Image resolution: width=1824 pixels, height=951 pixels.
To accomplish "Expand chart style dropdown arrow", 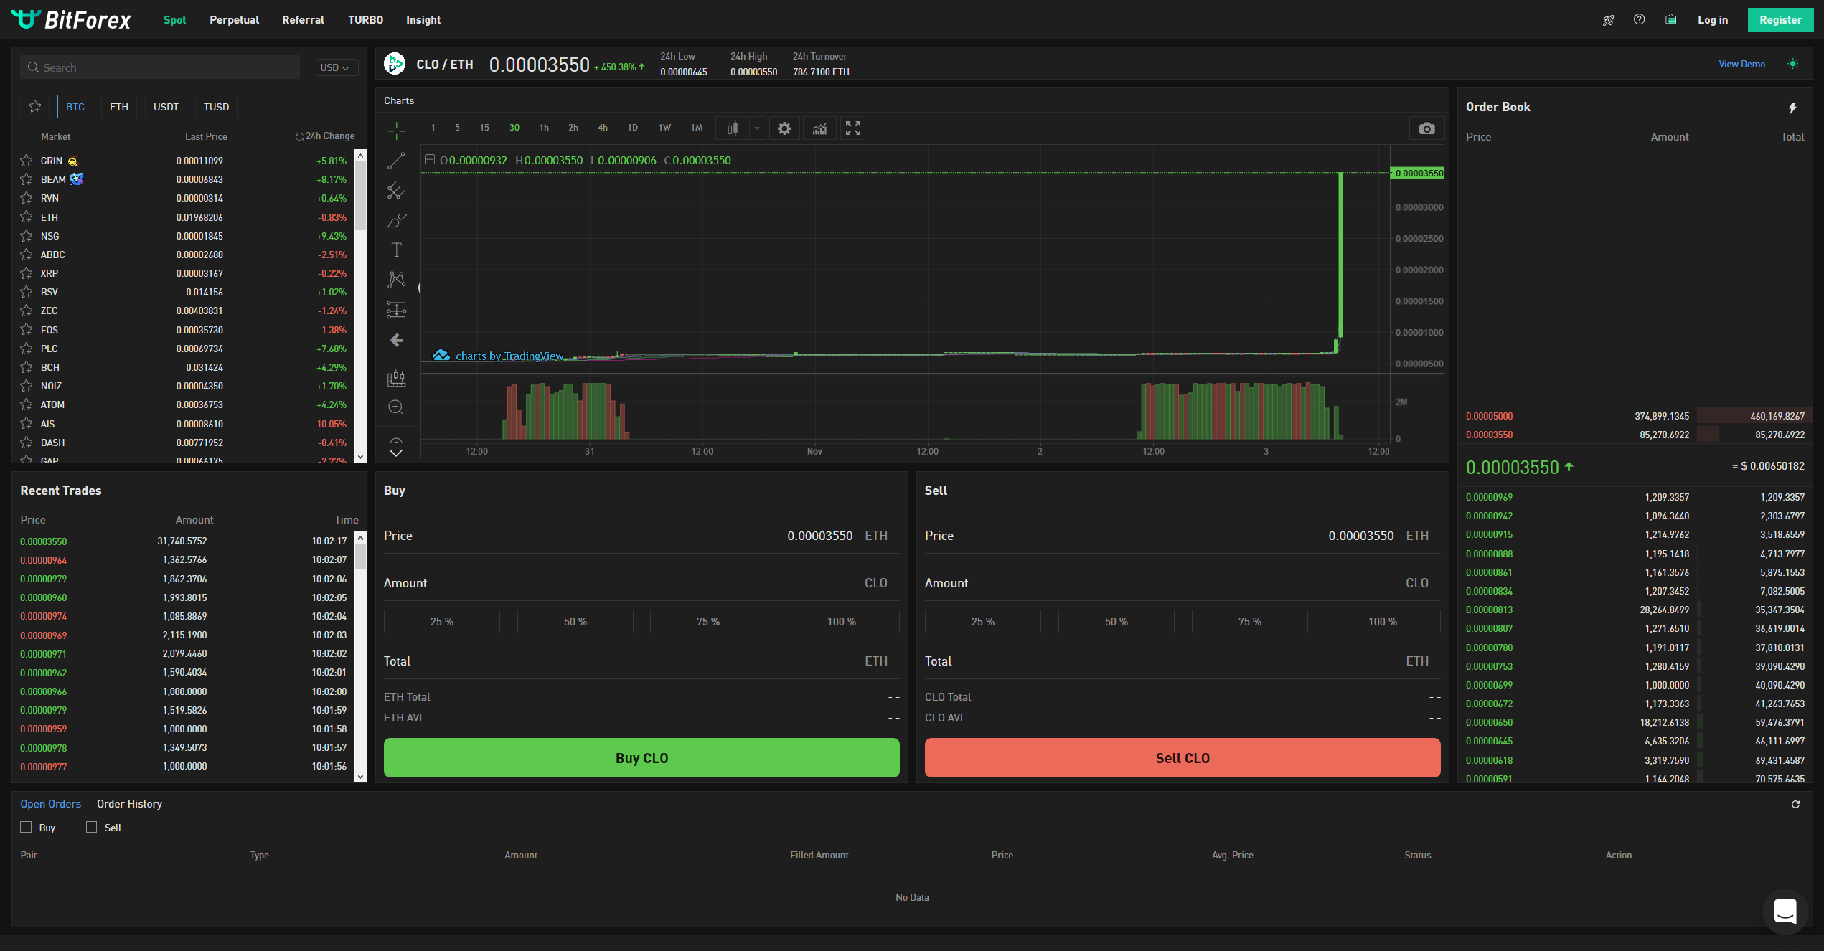I will 756,128.
